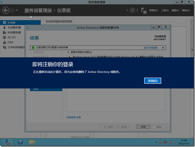
Task: Open the navigation history dropdown arrow
Action: tap(17, 10)
